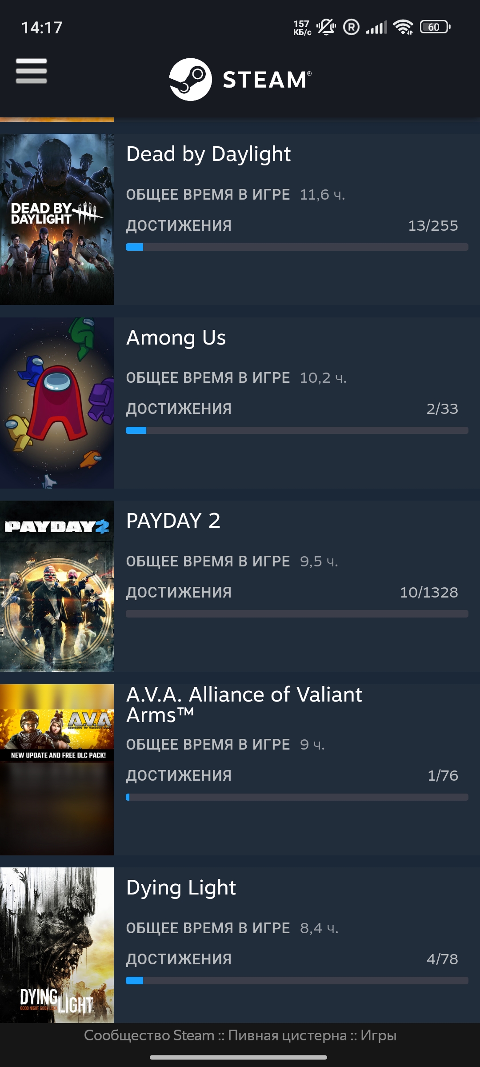Image resolution: width=480 pixels, height=1067 pixels.
Task: Tap the Steam logo icon
Action: tap(190, 80)
